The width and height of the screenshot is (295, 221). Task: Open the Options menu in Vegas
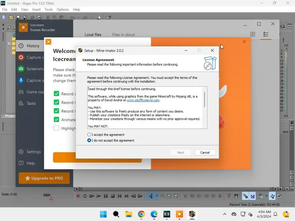click(63, 9)
